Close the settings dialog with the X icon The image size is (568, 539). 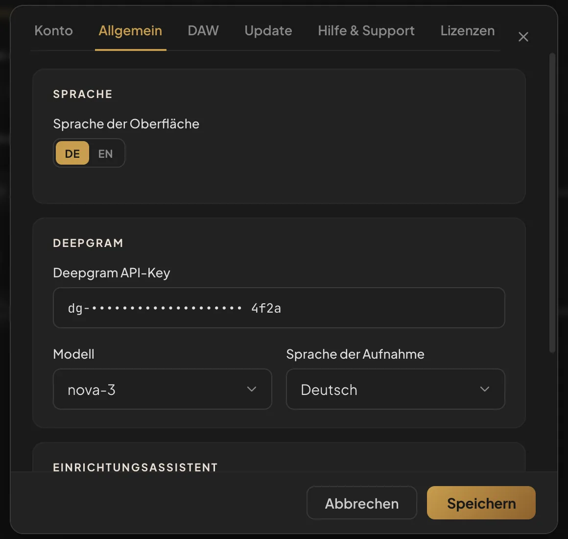point(523,37)
